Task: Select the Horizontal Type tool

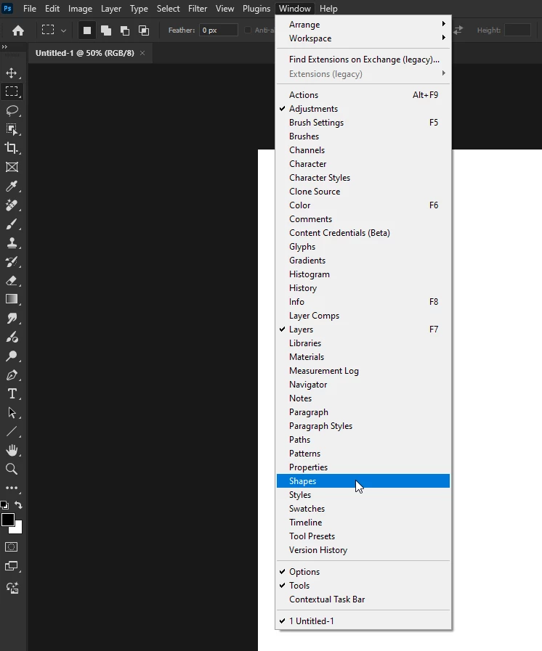Action: (12, 393)
